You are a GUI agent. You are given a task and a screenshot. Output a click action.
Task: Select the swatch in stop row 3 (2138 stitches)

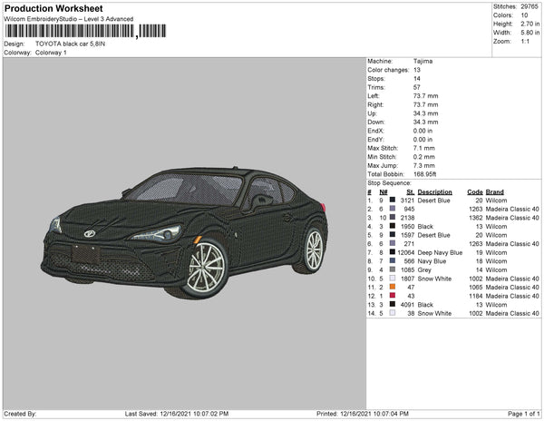point(392,218)
